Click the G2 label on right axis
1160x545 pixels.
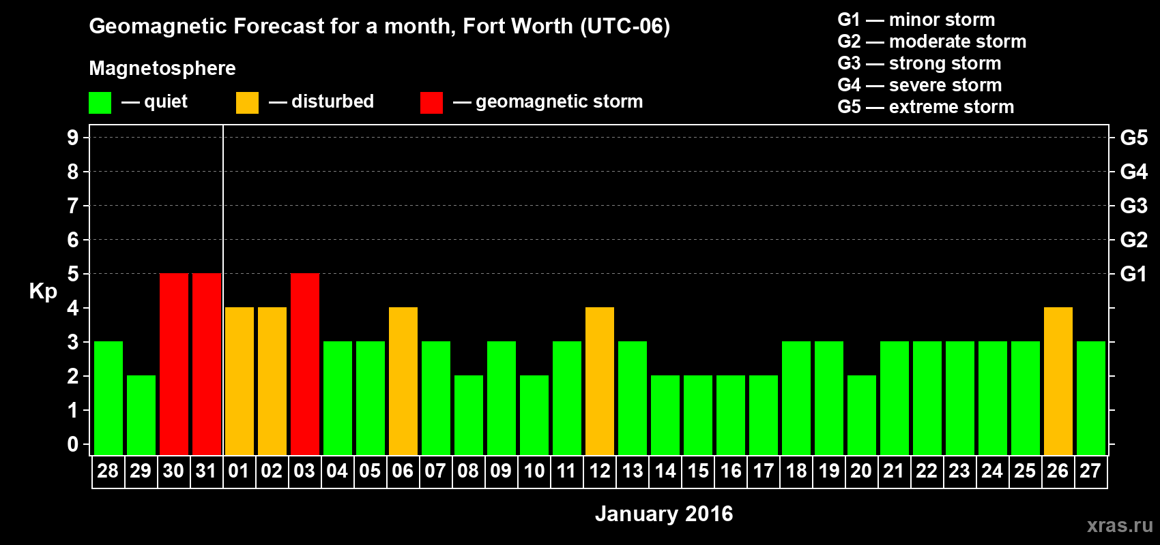(1134, 240)
